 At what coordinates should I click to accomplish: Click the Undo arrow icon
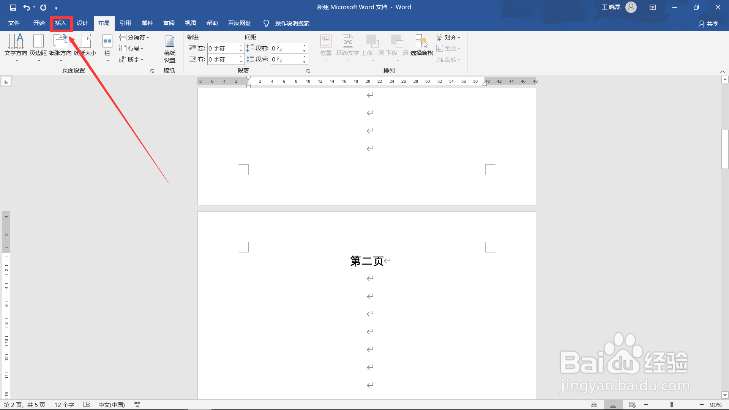(26, 7)
